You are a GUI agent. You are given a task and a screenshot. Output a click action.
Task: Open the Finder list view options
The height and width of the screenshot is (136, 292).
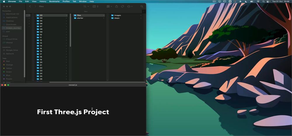pos(86,6)
